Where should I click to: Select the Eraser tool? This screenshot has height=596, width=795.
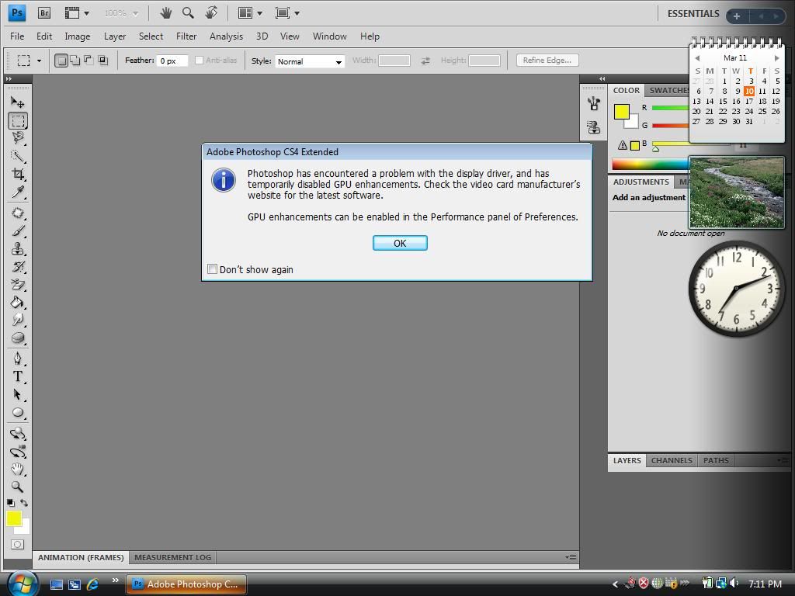[18, 284]
